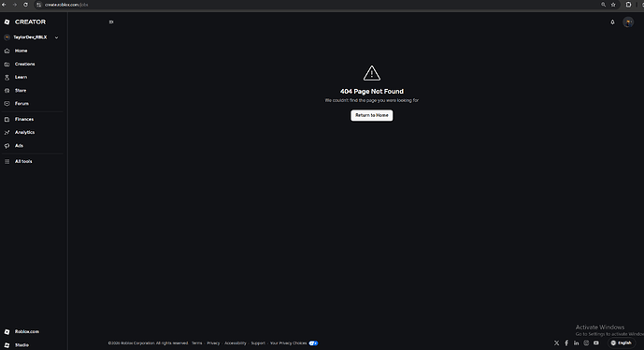
Task: Click the Roblox Creator logo icon
Action: [7, 22]
